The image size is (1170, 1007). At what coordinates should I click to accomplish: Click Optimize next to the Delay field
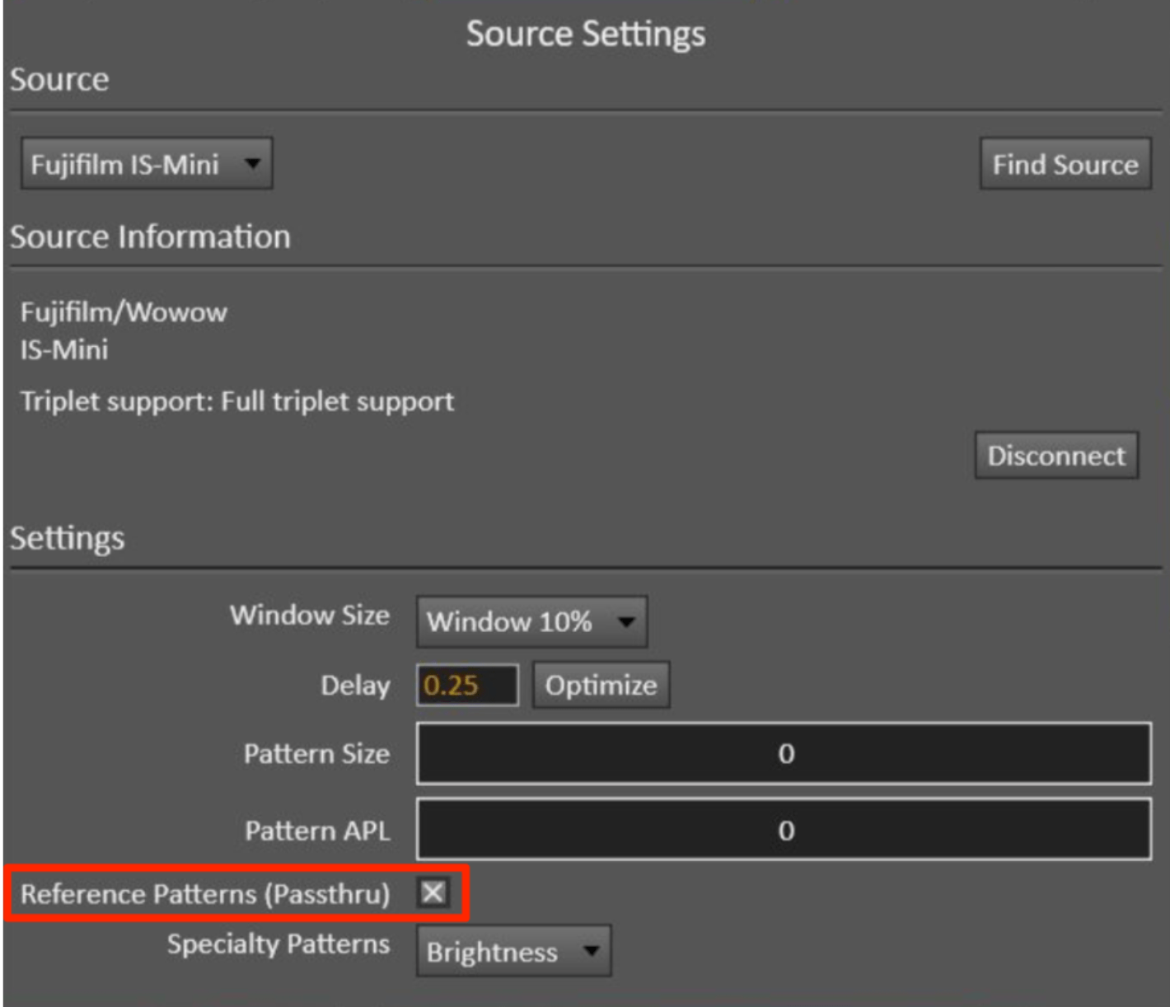(x=601, y=685)
